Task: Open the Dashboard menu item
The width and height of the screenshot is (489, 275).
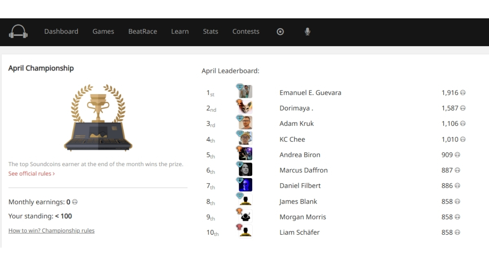Action: point(61,31)
